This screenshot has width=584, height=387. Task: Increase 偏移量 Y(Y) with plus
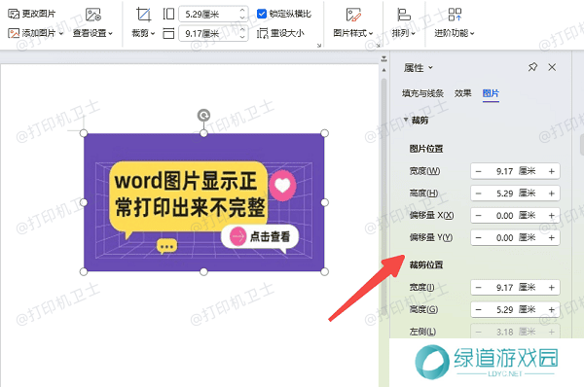[552, 237]
